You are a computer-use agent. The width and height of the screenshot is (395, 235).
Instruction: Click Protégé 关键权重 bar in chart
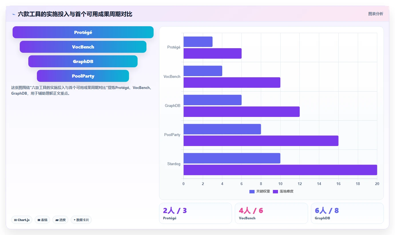[198, 42]
